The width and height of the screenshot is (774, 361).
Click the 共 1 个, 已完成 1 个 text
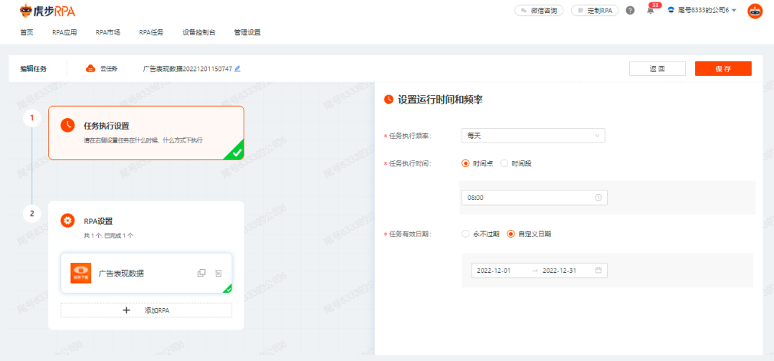coord(109,236)
